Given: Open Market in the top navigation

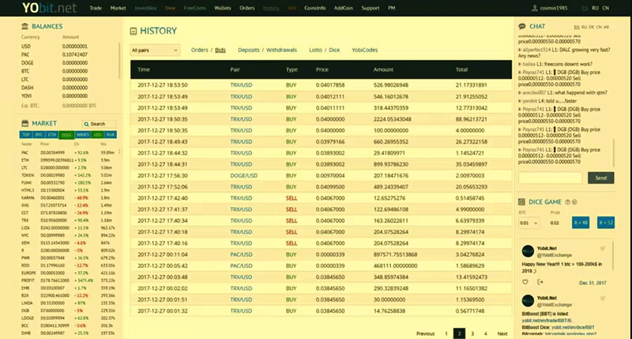Looking at the screenshot, I should click(x=118, y=8).
